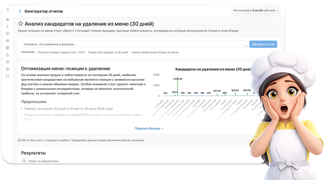Click the chart value label 826,69
This screenshot has width=326, height=180.
[247, 90]
